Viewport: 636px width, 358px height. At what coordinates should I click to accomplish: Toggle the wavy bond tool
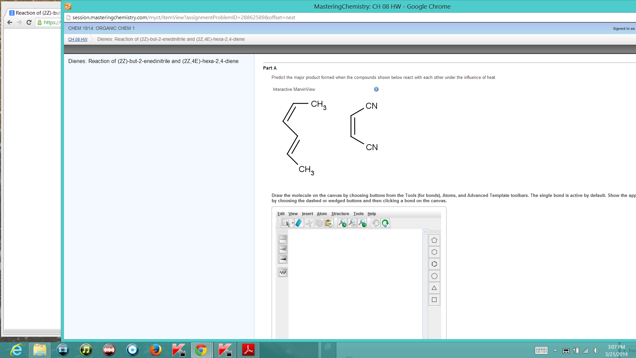tap(283, 272)
